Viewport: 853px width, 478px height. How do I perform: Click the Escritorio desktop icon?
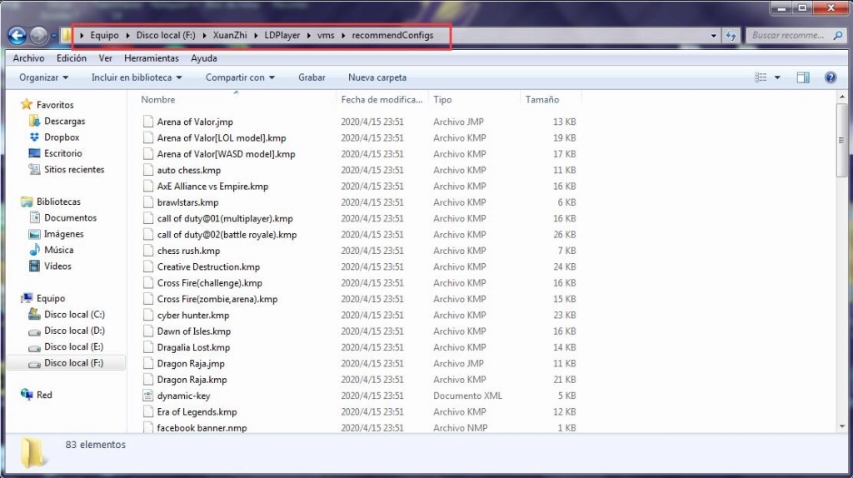coord(34,152)
